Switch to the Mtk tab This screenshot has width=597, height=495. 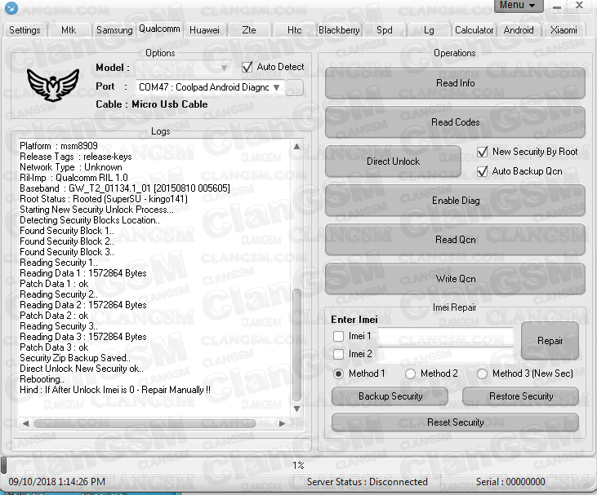[69, 30]
